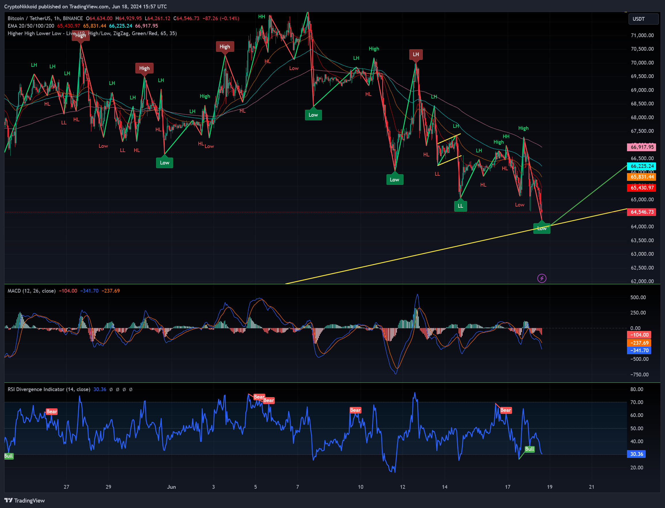Click the Bull label at RSI left edge

pos(9,456)
